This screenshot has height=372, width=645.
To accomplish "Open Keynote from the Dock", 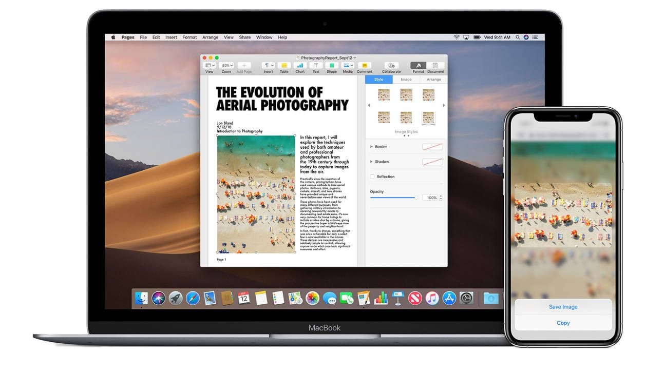I will click(x=398, y=298).
